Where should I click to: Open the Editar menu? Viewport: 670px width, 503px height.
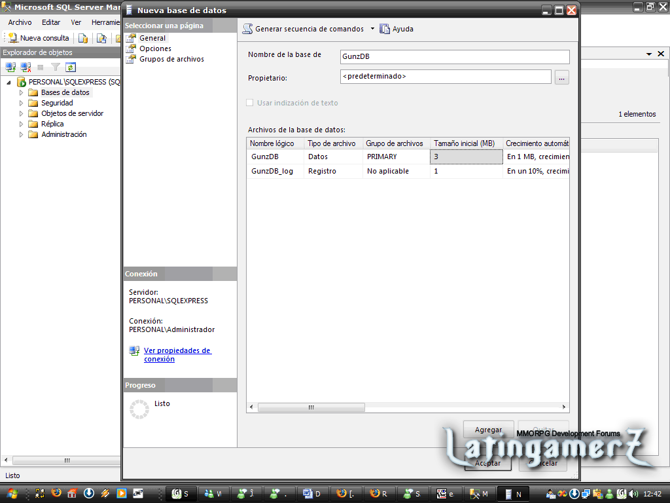coord(51,22)
